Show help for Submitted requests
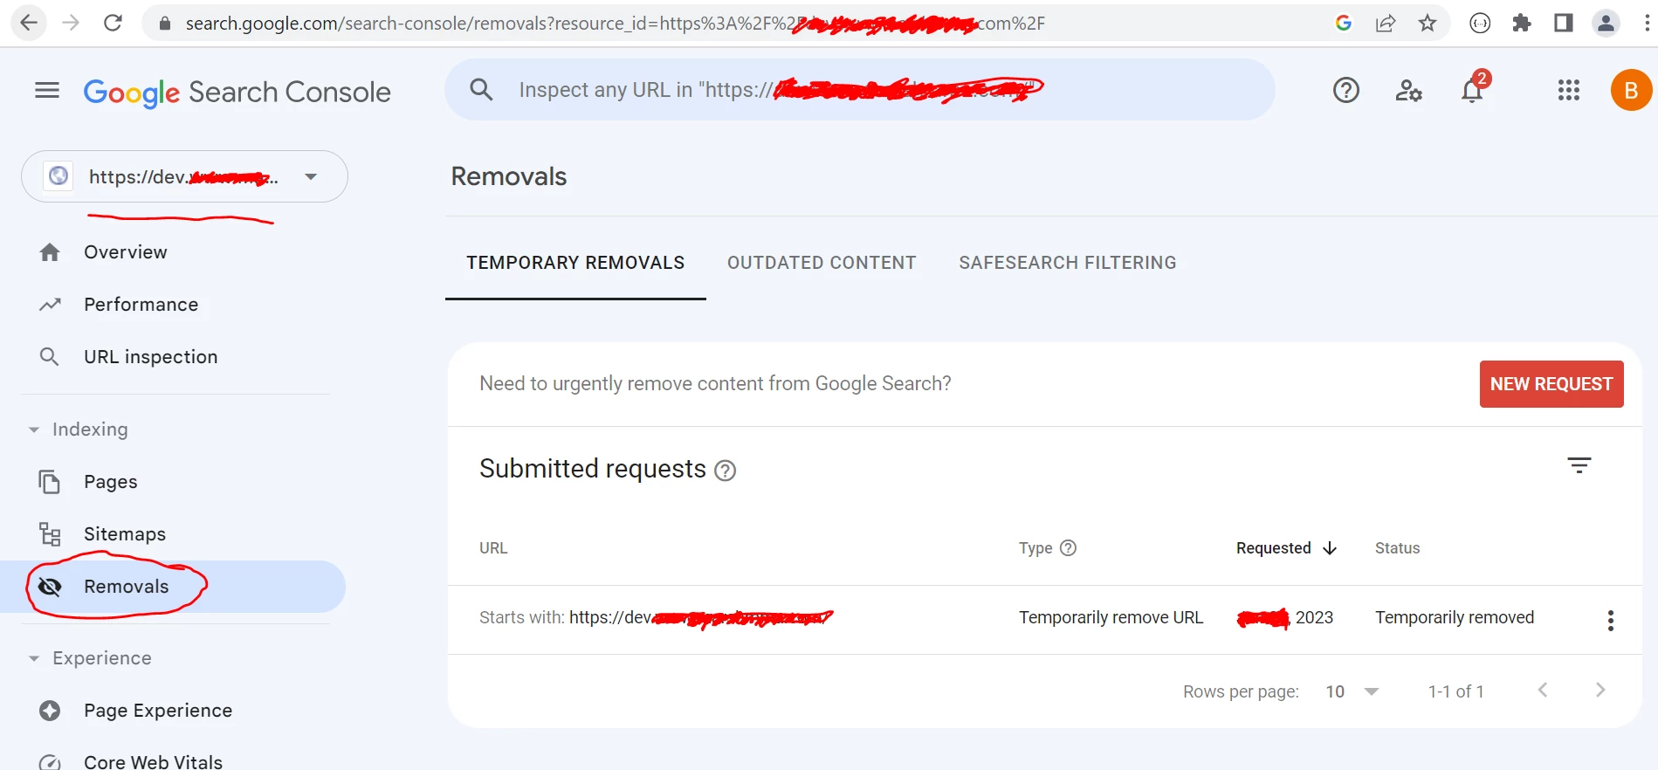This screenshot has width=1658, height=770. (x=726, y=471)
